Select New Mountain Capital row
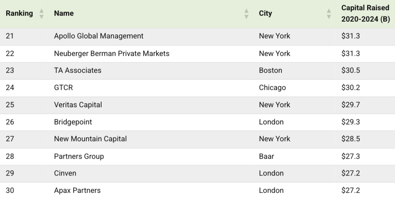Image resolution: width=395 pixels, height=198 pixels. click(x=197, y=139)
